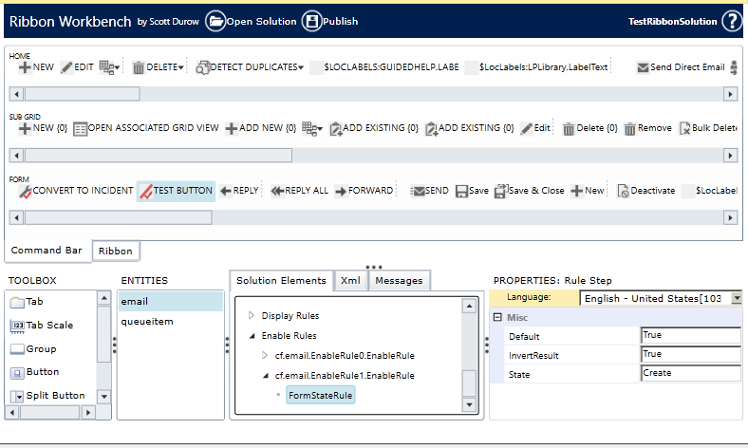The width and height of the screenshot is (748, 448).
Task: Click the FORWARD arrow icon
Action: pyautogui.click(x=341, y=192)
